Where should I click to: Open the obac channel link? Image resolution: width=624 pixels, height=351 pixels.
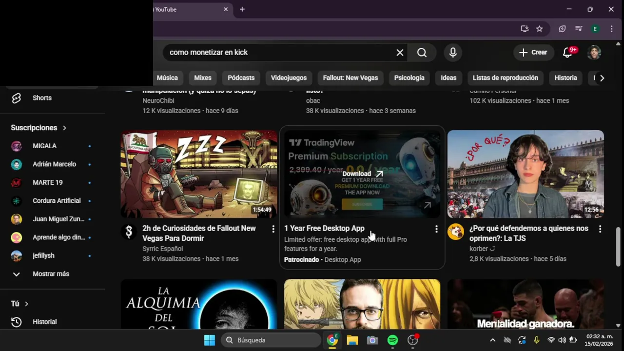click(x=313, y=101)
